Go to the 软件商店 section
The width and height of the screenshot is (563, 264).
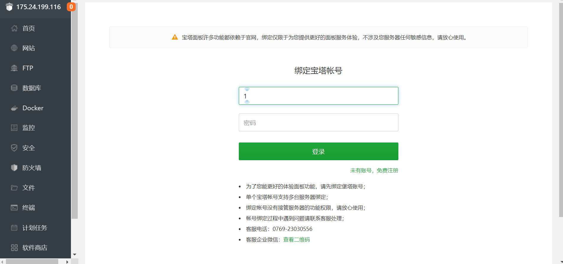[35, 248]
